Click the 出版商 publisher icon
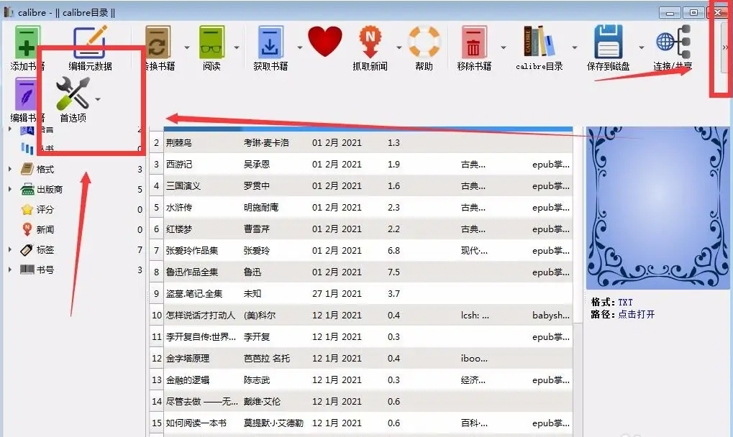 click(27, 189)
